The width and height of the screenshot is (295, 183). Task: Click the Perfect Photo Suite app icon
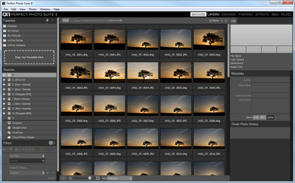pyautogui.click(x=3, y=3)
